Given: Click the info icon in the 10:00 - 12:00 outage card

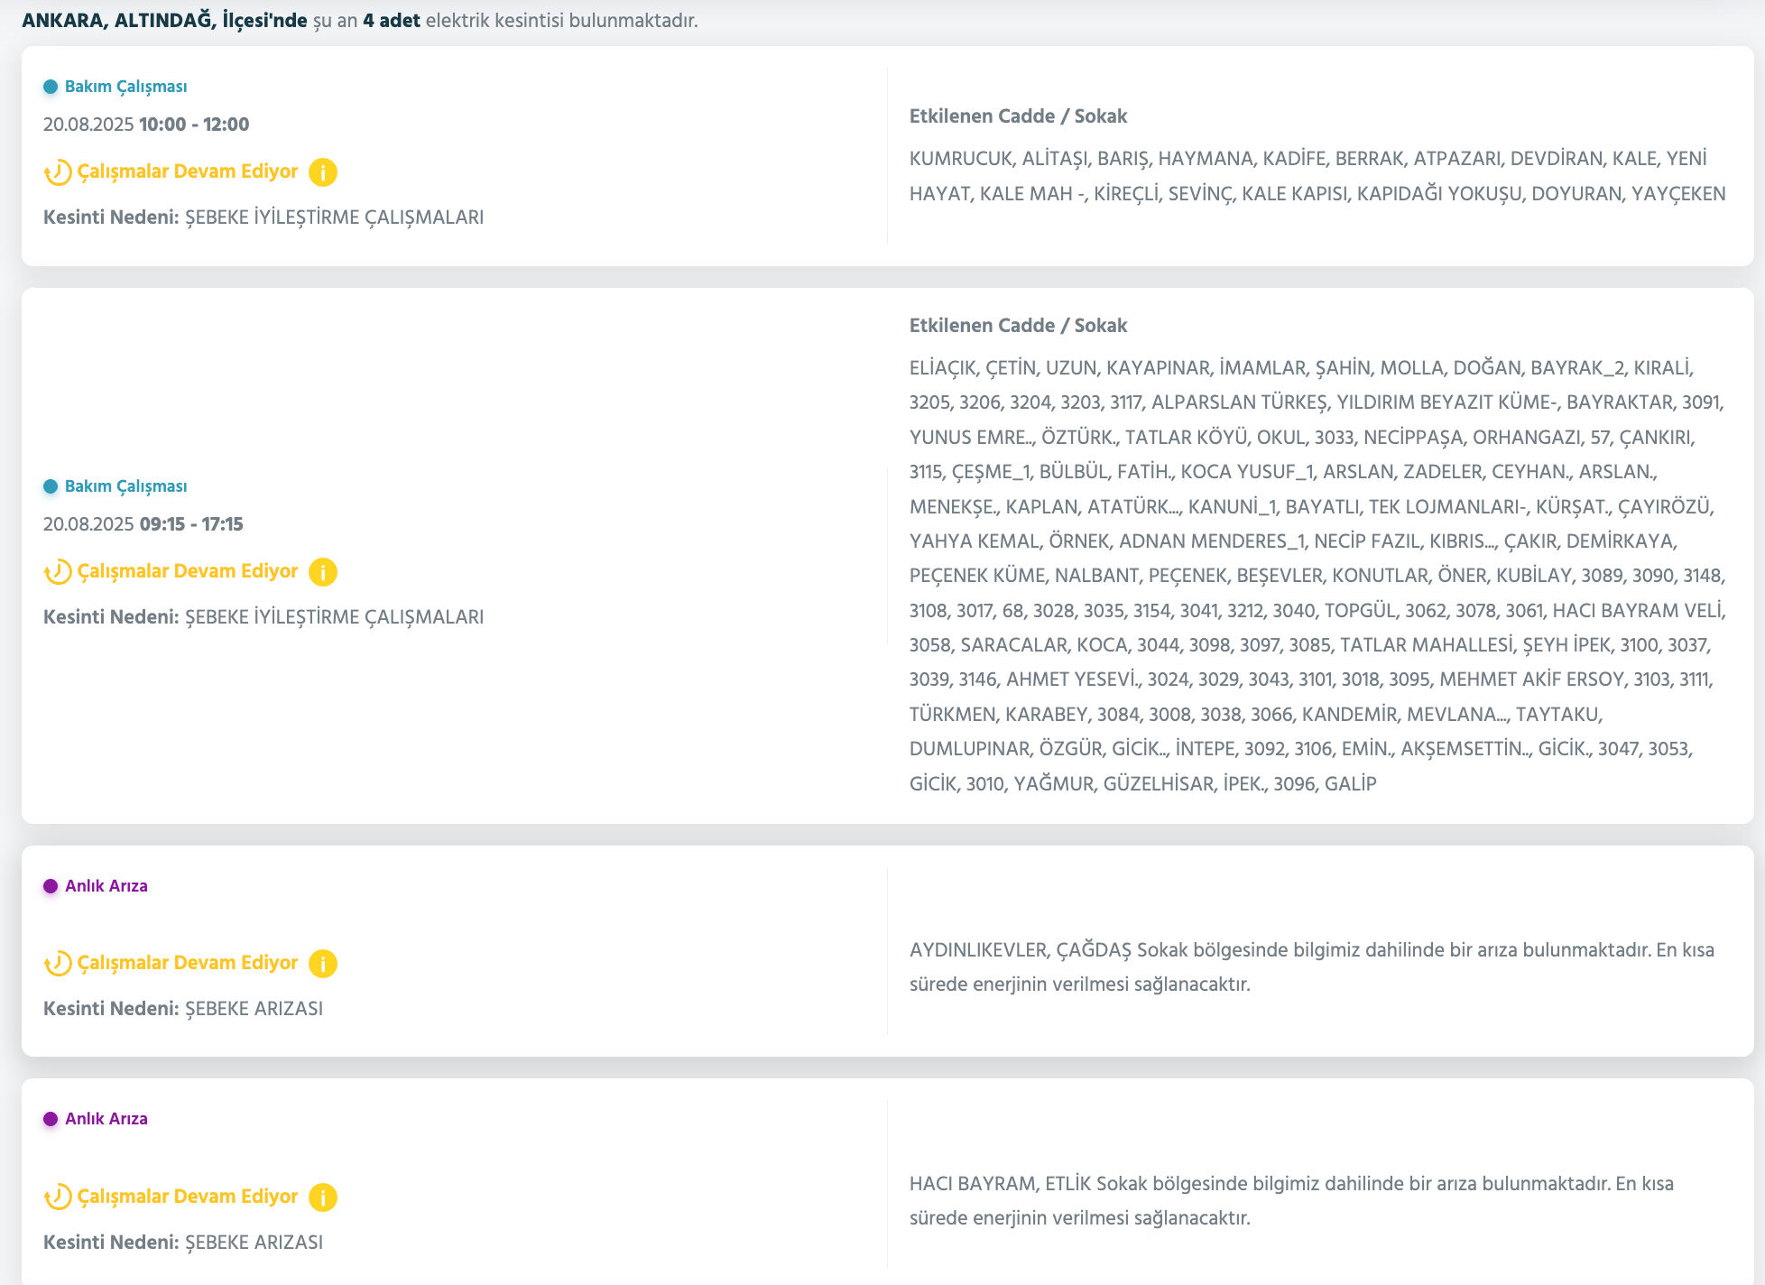Looking at the screenshot, I should 323,171.
